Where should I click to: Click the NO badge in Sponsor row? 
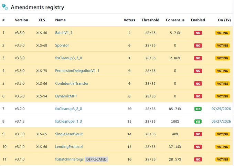tap(198, 45)
